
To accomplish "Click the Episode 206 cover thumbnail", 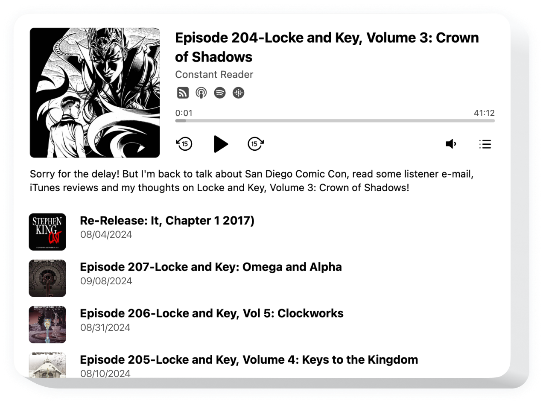I will point(47,324).
